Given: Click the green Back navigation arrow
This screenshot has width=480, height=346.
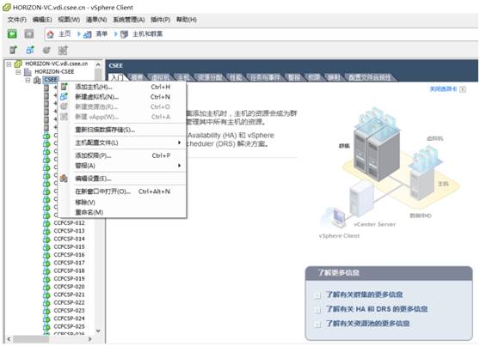Looking at the screenshot, I should (12, 33).
